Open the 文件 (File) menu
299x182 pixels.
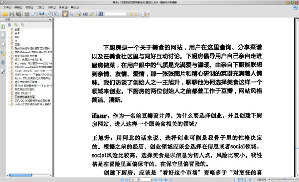pos(7,7)
